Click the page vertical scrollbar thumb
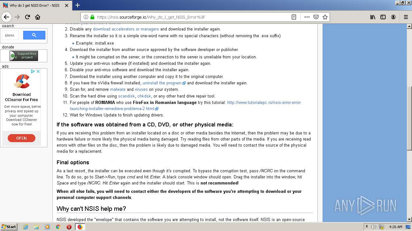 pos(409,118)
